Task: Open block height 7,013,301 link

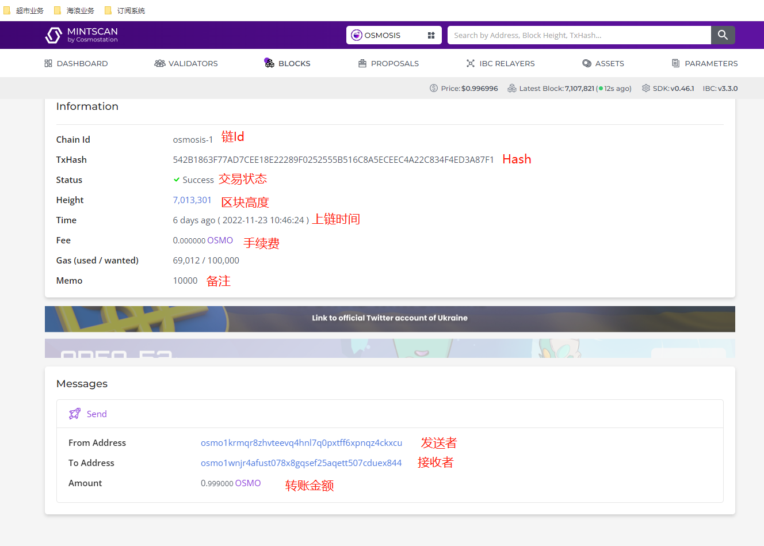Action: [x=192, y=200]
